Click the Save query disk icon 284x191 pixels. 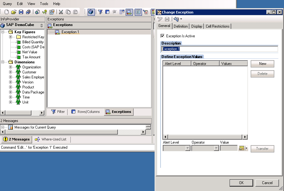coord(21,12)
